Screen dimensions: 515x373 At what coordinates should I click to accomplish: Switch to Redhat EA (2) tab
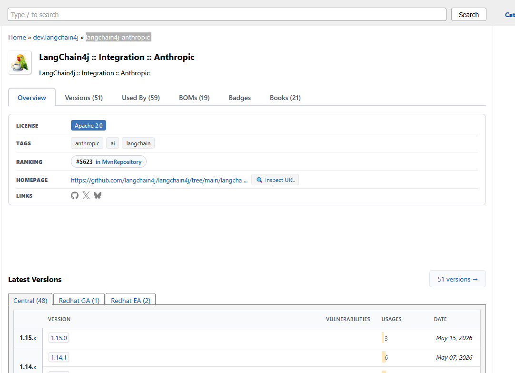[x=131, y=301]
